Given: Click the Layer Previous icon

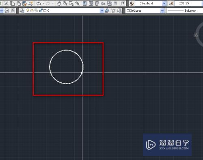Looking at the screenshot, I should pos(113,11).
